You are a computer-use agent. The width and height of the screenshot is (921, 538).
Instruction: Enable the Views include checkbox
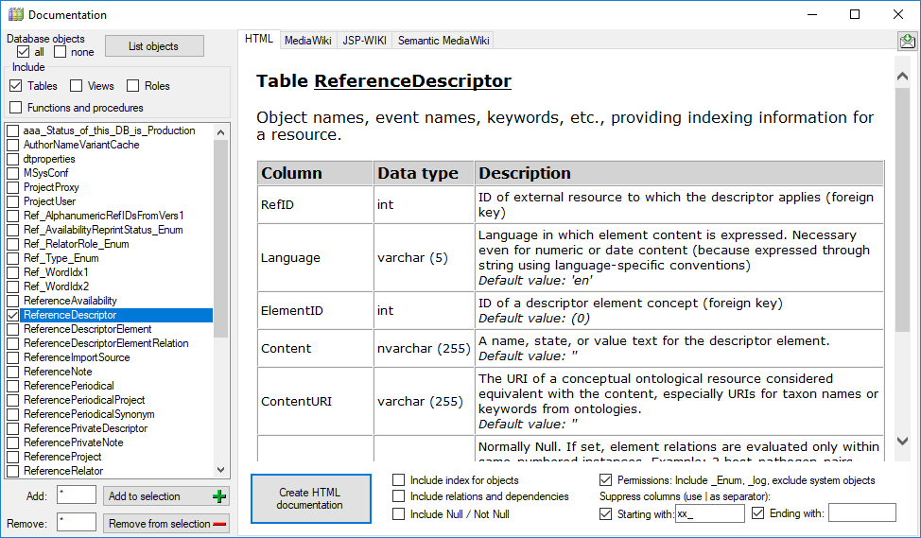click(76, 86)
